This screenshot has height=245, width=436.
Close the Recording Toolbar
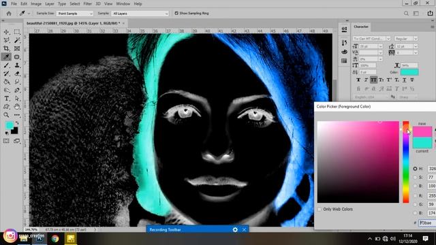[x=244, y=230]
